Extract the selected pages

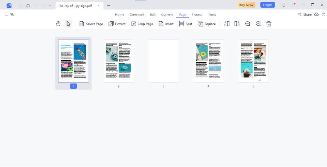[117, 24]
